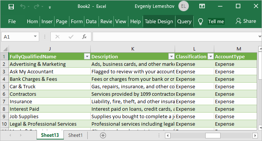Select cell 'Insurance'
The image size is (262, 141).
point(50,101)
